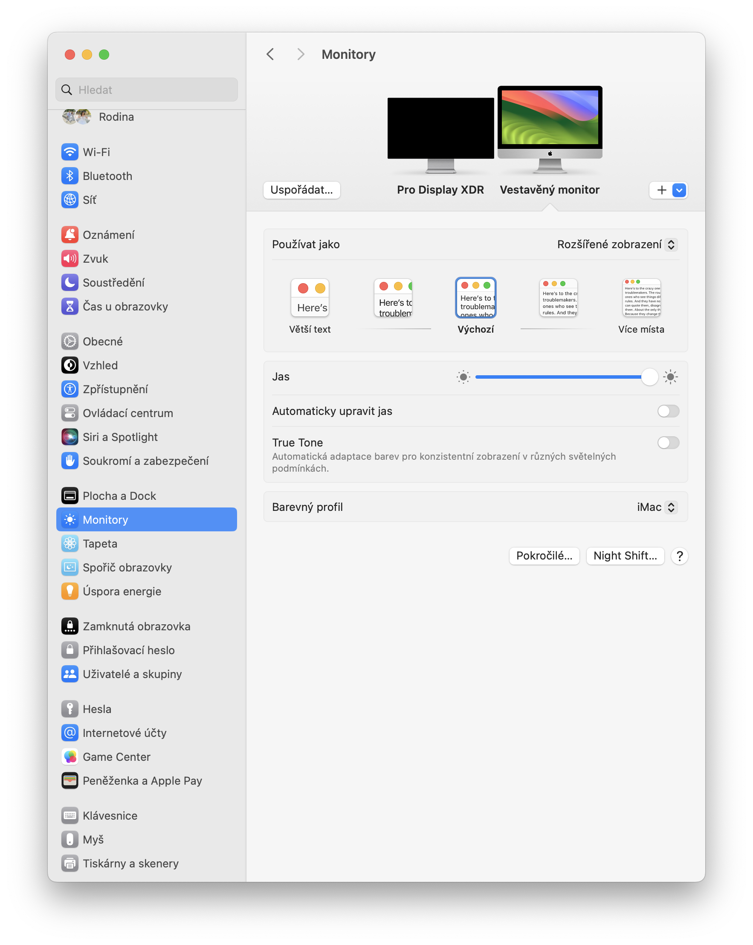Select the Větší text scaling option

coord(310,298)
